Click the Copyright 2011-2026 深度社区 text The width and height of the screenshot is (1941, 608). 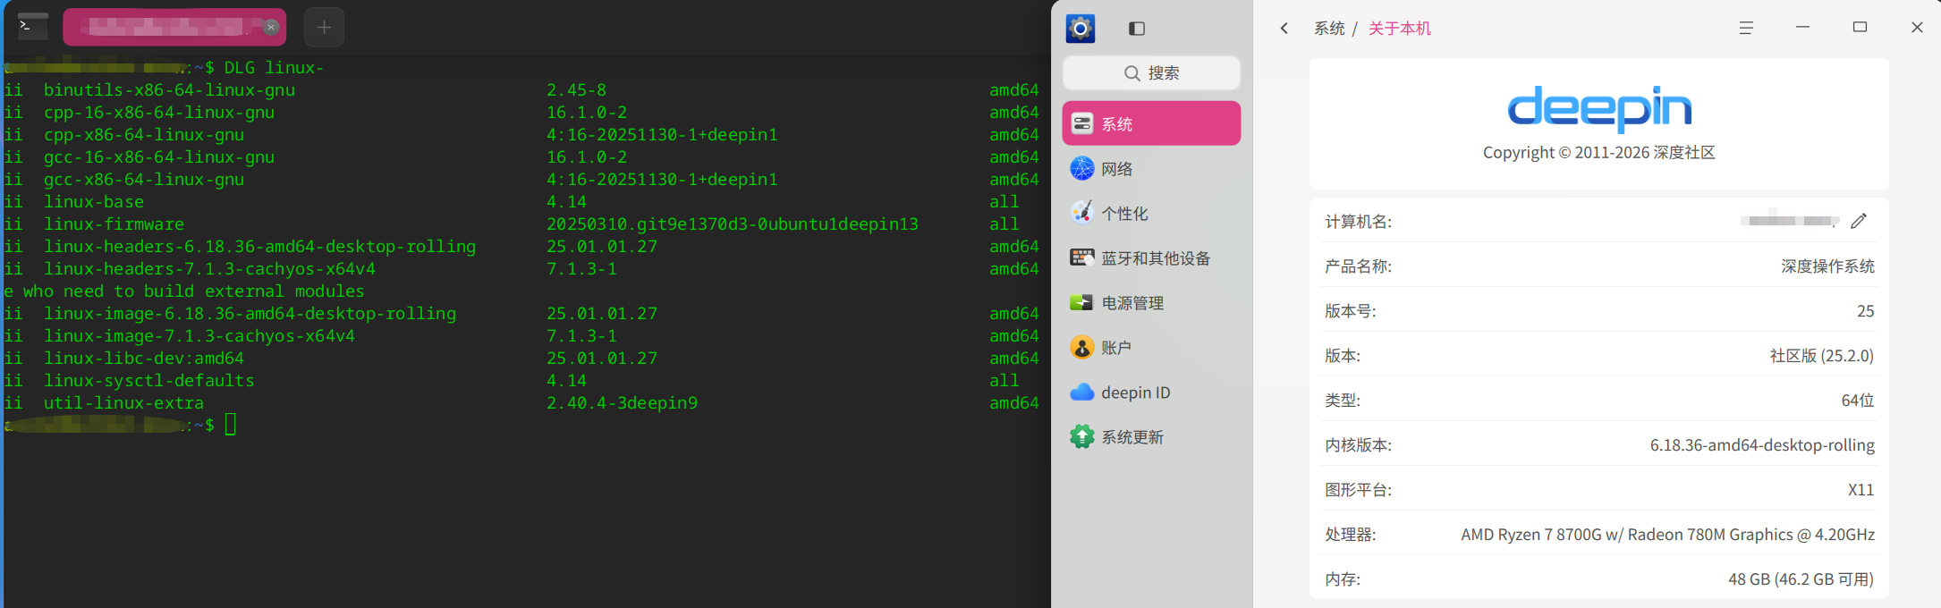(x=1599, y=153)
